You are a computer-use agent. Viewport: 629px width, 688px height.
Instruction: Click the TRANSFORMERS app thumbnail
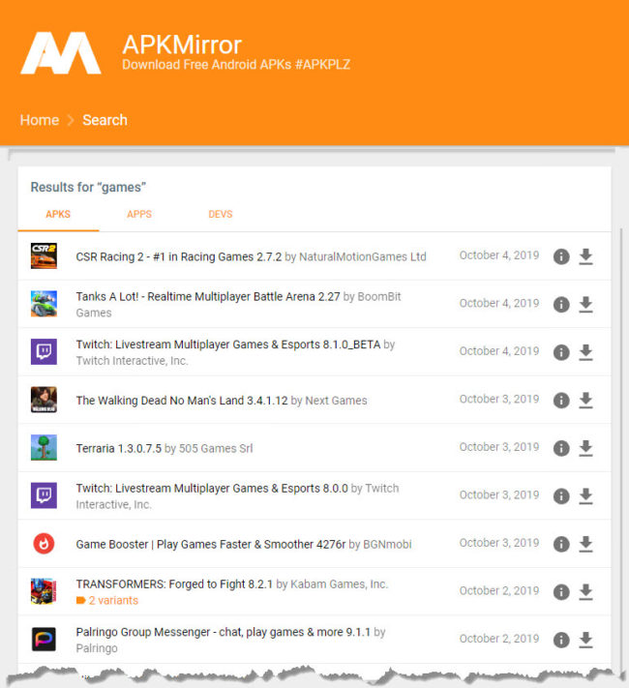point(44,591)
